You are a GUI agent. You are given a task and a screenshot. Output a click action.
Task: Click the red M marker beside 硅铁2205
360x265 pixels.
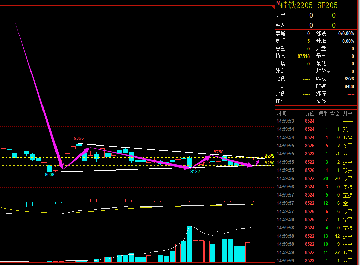tap(278, 3)
